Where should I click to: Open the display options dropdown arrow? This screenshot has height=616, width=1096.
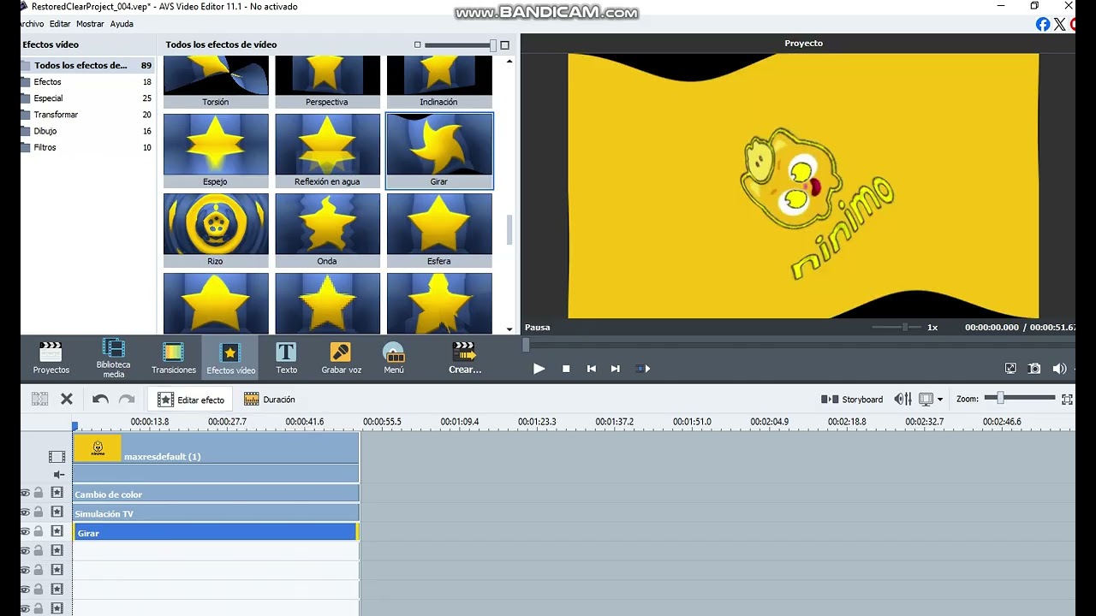point(939,400)
